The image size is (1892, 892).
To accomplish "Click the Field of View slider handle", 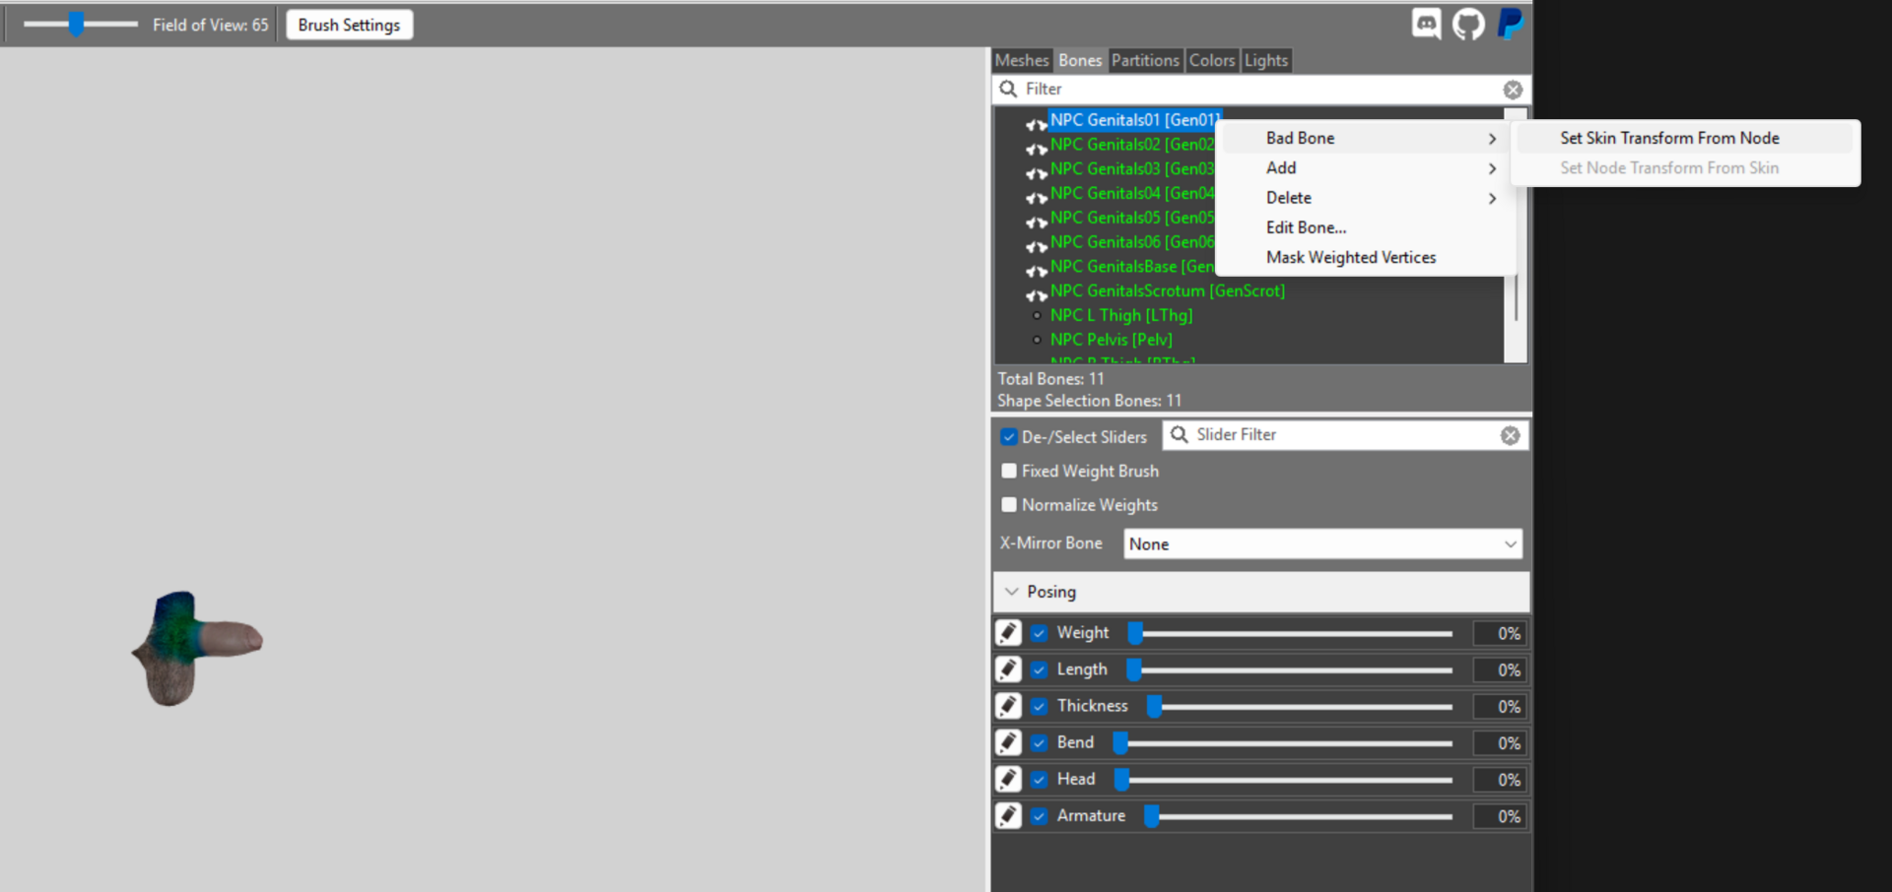I will click(76, 24).
